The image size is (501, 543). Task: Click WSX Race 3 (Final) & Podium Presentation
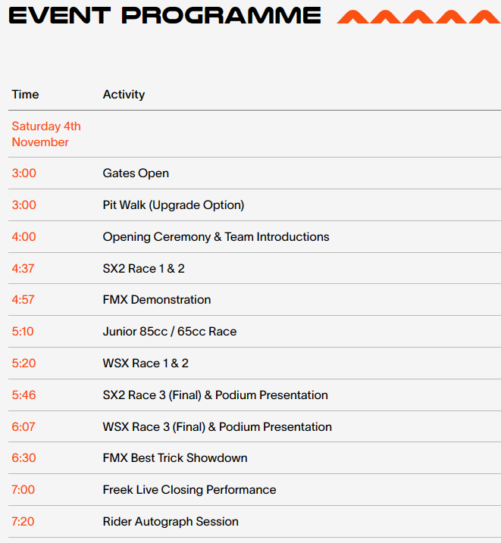click(x=218, y=427)
